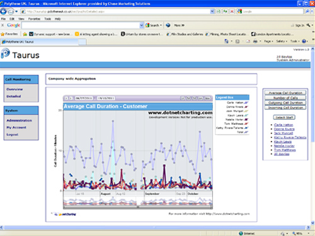Select the Polythene UK Taurus tab

[40, 42]
